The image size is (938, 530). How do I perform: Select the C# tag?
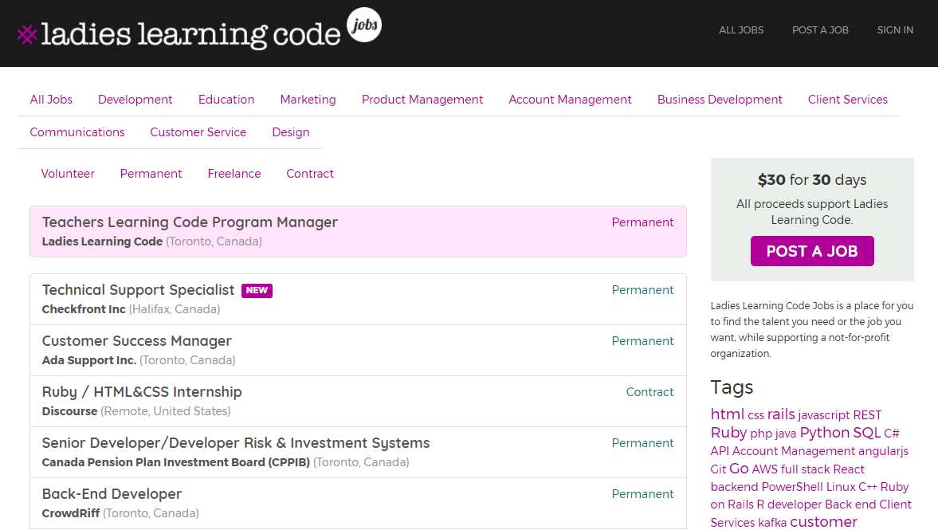[892, 434]
